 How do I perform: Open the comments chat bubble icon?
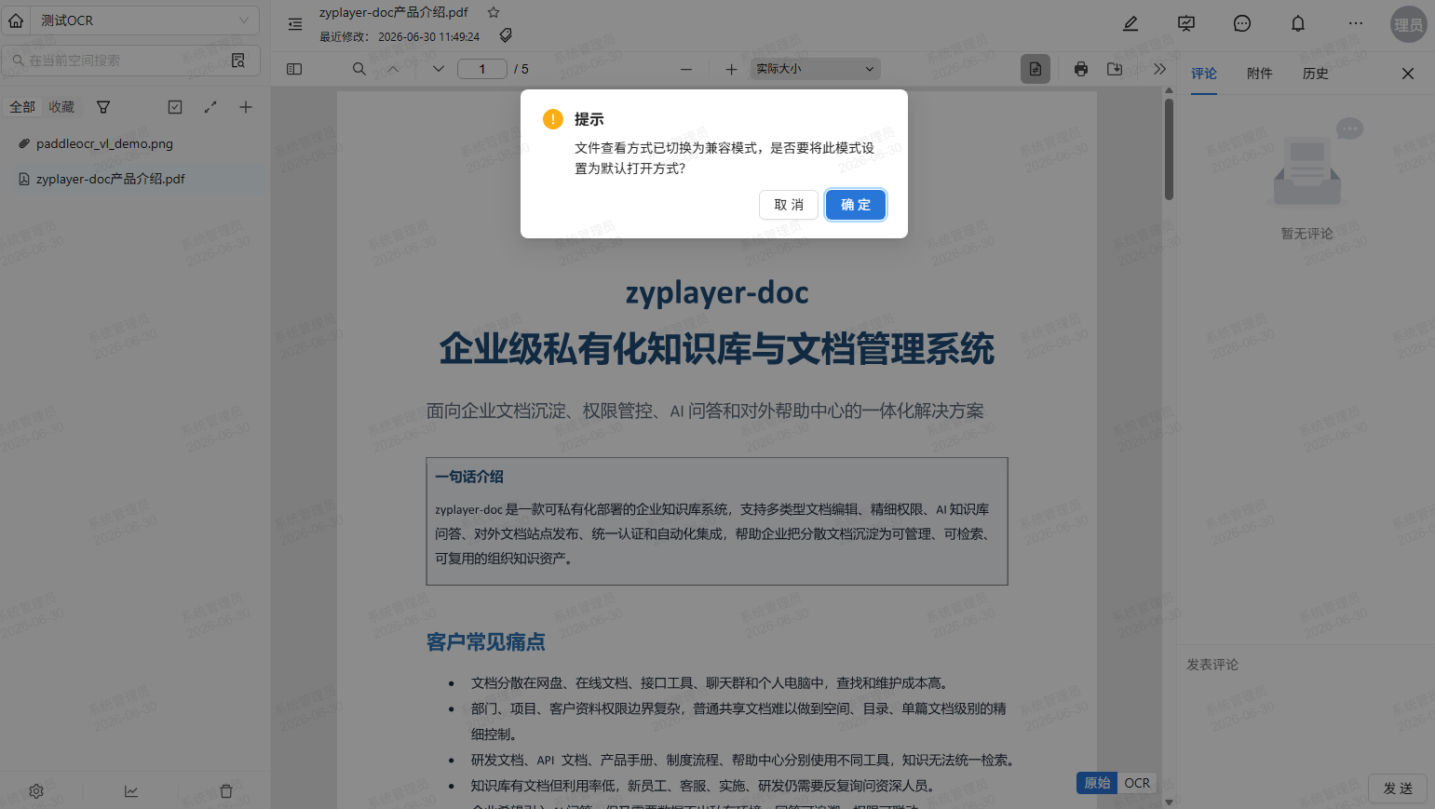(x=1242, y=24)
